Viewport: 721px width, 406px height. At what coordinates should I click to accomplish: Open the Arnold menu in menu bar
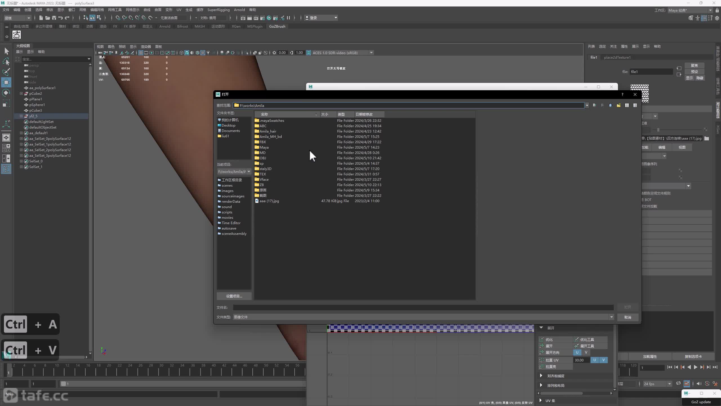click(239, 10)
